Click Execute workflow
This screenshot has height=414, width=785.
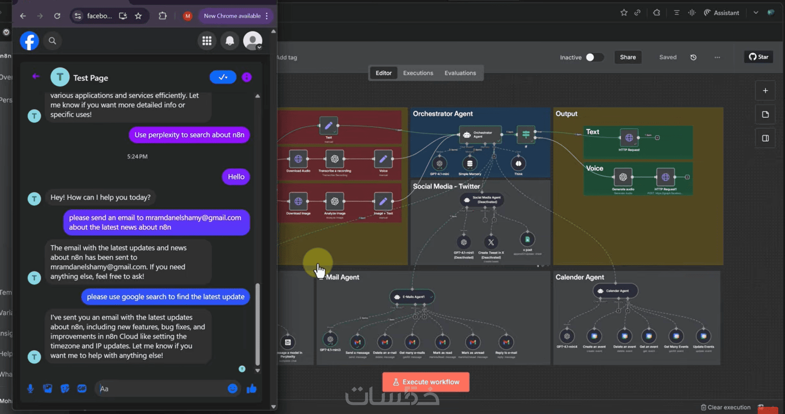click(x=426, y=382)
